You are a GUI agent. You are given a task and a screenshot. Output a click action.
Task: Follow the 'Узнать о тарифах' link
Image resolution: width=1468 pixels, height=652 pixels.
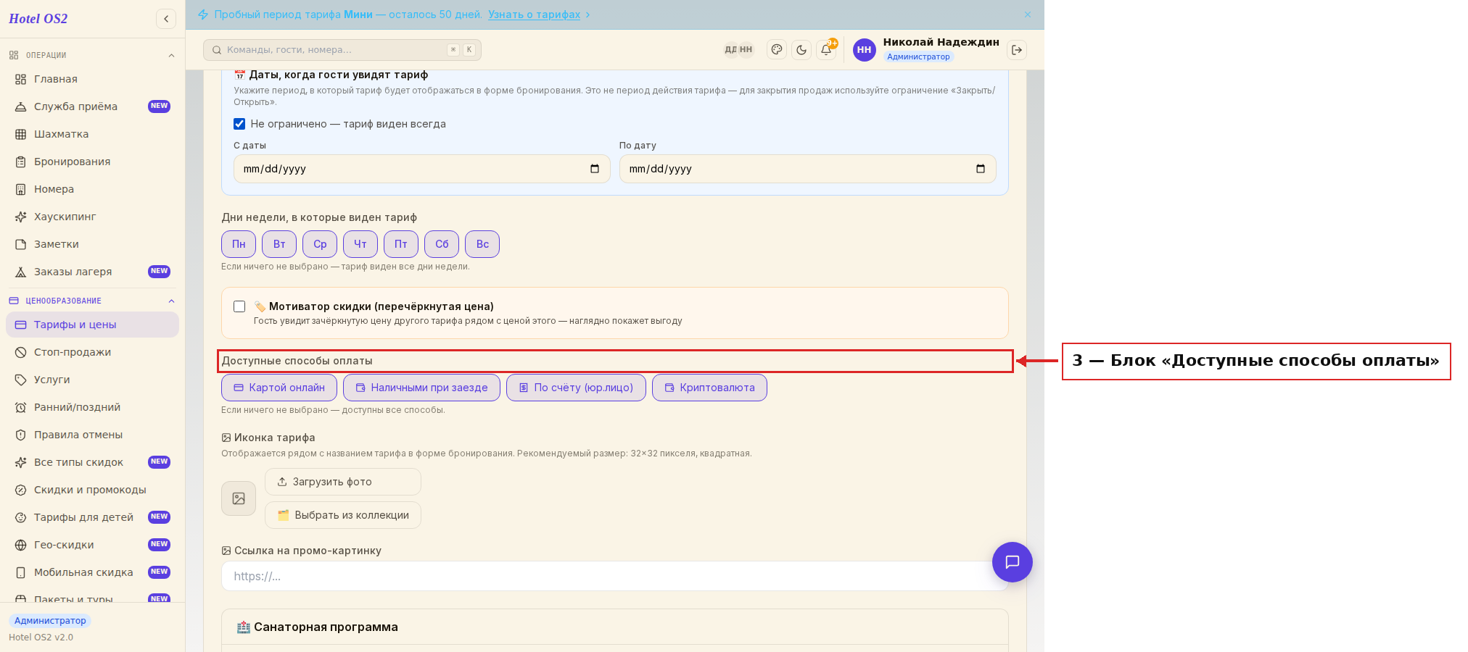point(534,14)
